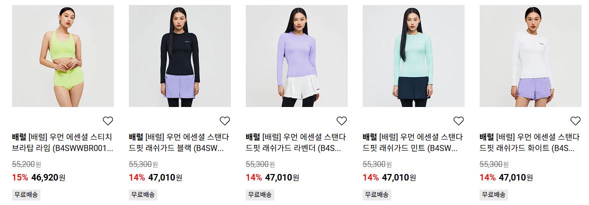Open 스티치 브라탑 라임 product title link
Image resolution: width=589 pixels, height=205 pixels.
62,142
